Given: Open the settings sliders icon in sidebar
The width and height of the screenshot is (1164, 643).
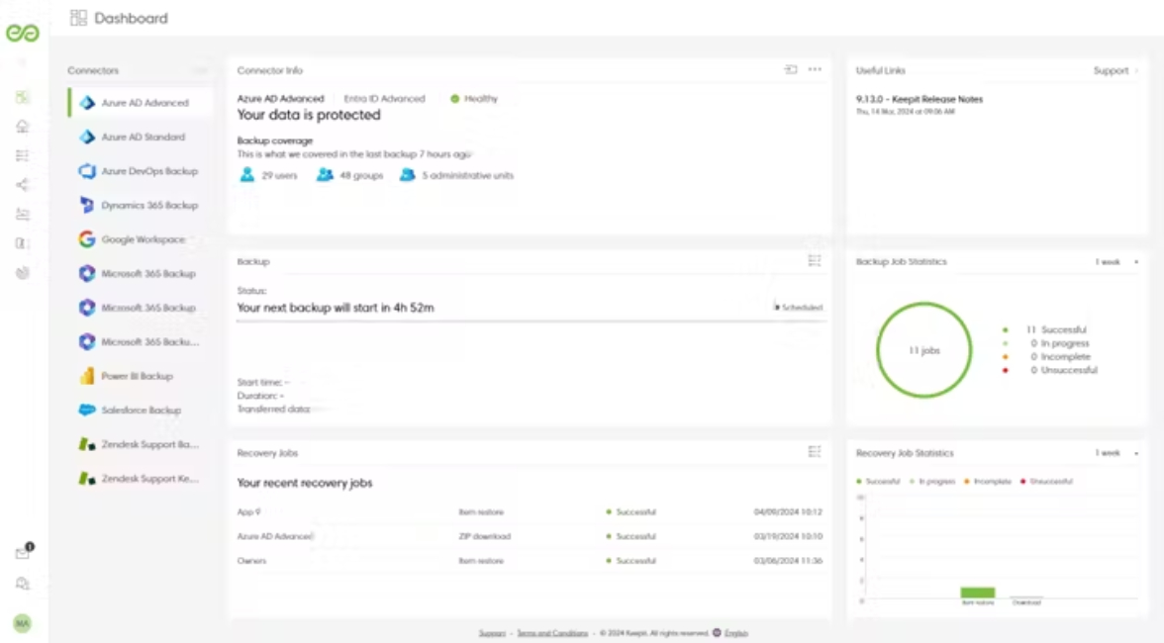Looking at the screenshot, I should click(x=22, y=215).
